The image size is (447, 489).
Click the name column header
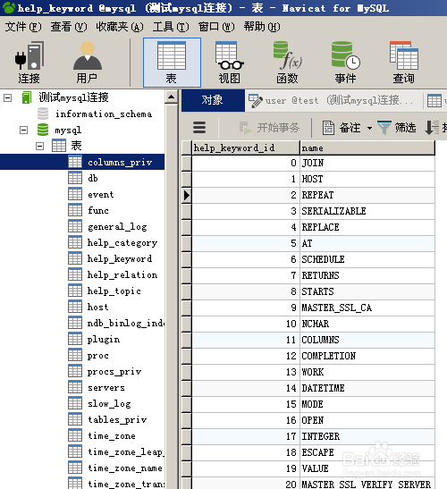click(367, 148)
